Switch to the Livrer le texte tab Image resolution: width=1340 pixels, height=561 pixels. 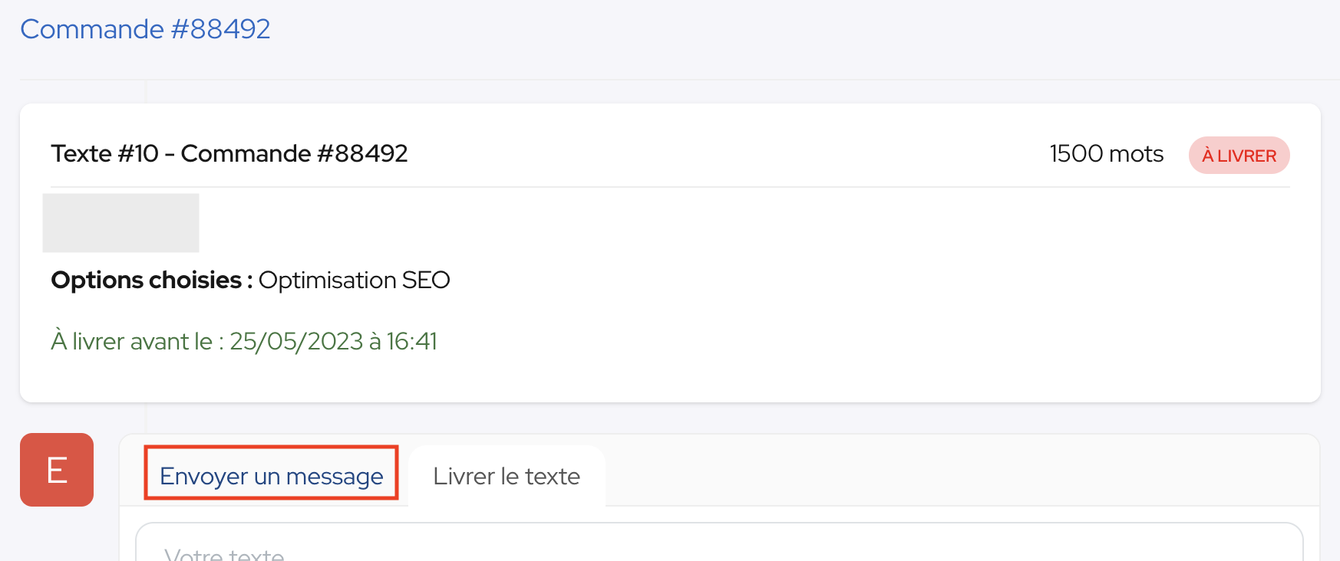507,476
